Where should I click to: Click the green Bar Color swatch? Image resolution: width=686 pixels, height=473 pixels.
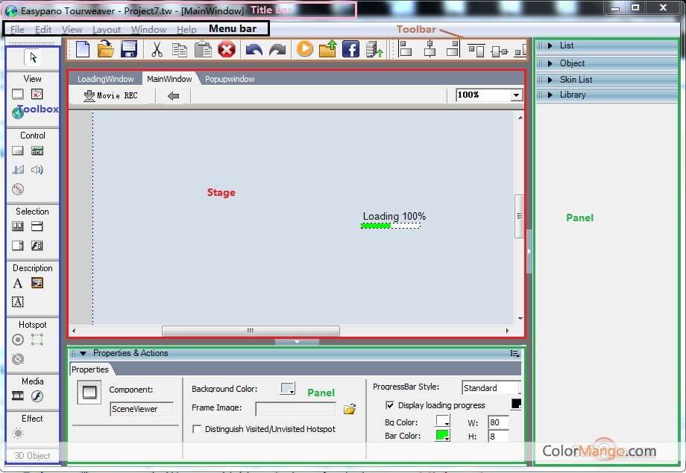click(x=442, y=436)
